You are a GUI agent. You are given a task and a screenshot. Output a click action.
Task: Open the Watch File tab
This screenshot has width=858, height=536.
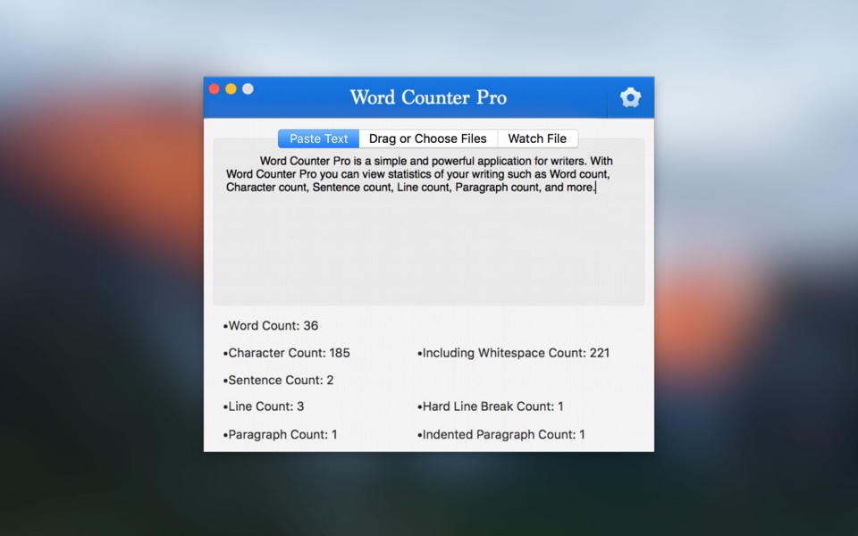pos(537,138)
